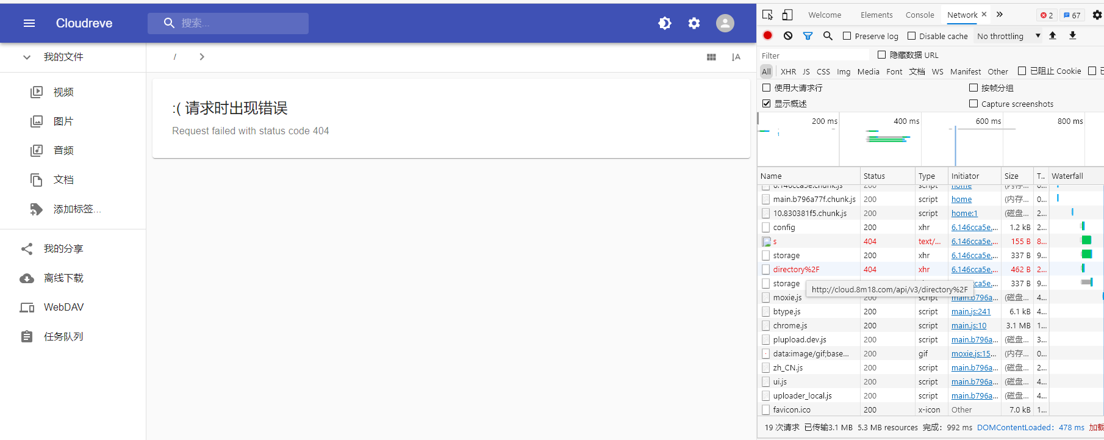Click the DevTools inspect element icon
The width and height of the screenshot is (1104, 440).
[x=768, y=15]
